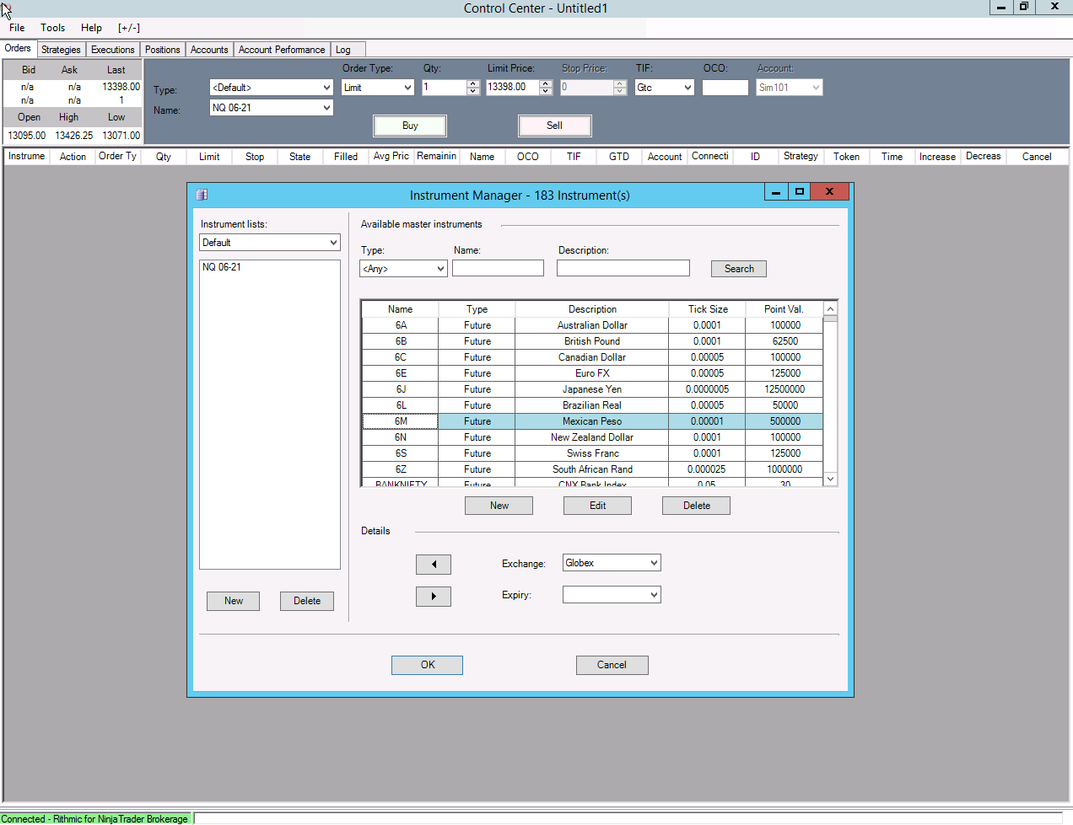The height and width of the screenshot is (825, 1073).
Task: Click the Strategy column header in orders grid
Action: tap(801, 156)
